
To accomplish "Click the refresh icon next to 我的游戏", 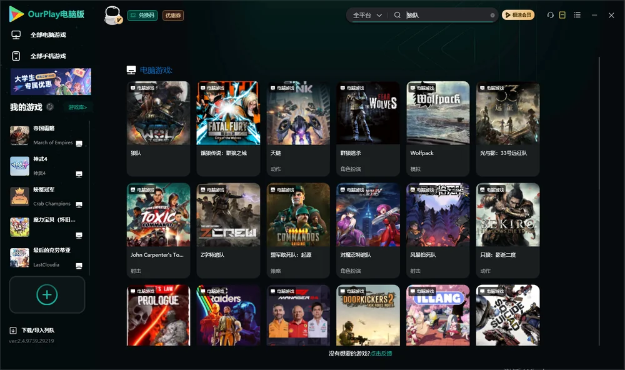I will 50,107.
